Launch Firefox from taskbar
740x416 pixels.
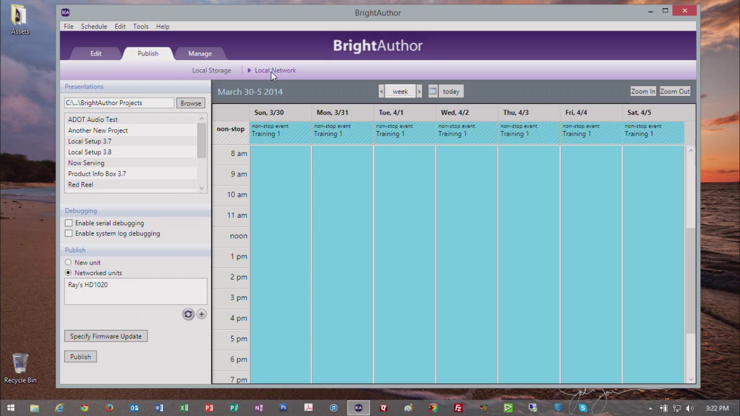tap(109, 408)
